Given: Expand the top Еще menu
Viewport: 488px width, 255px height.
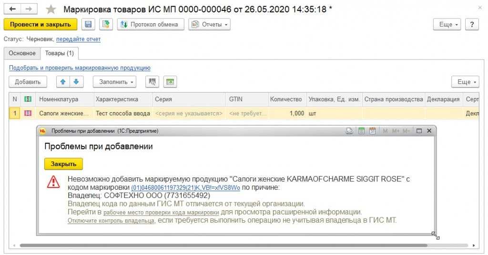Looking at the screenshot, I should (x=447, y=25).
